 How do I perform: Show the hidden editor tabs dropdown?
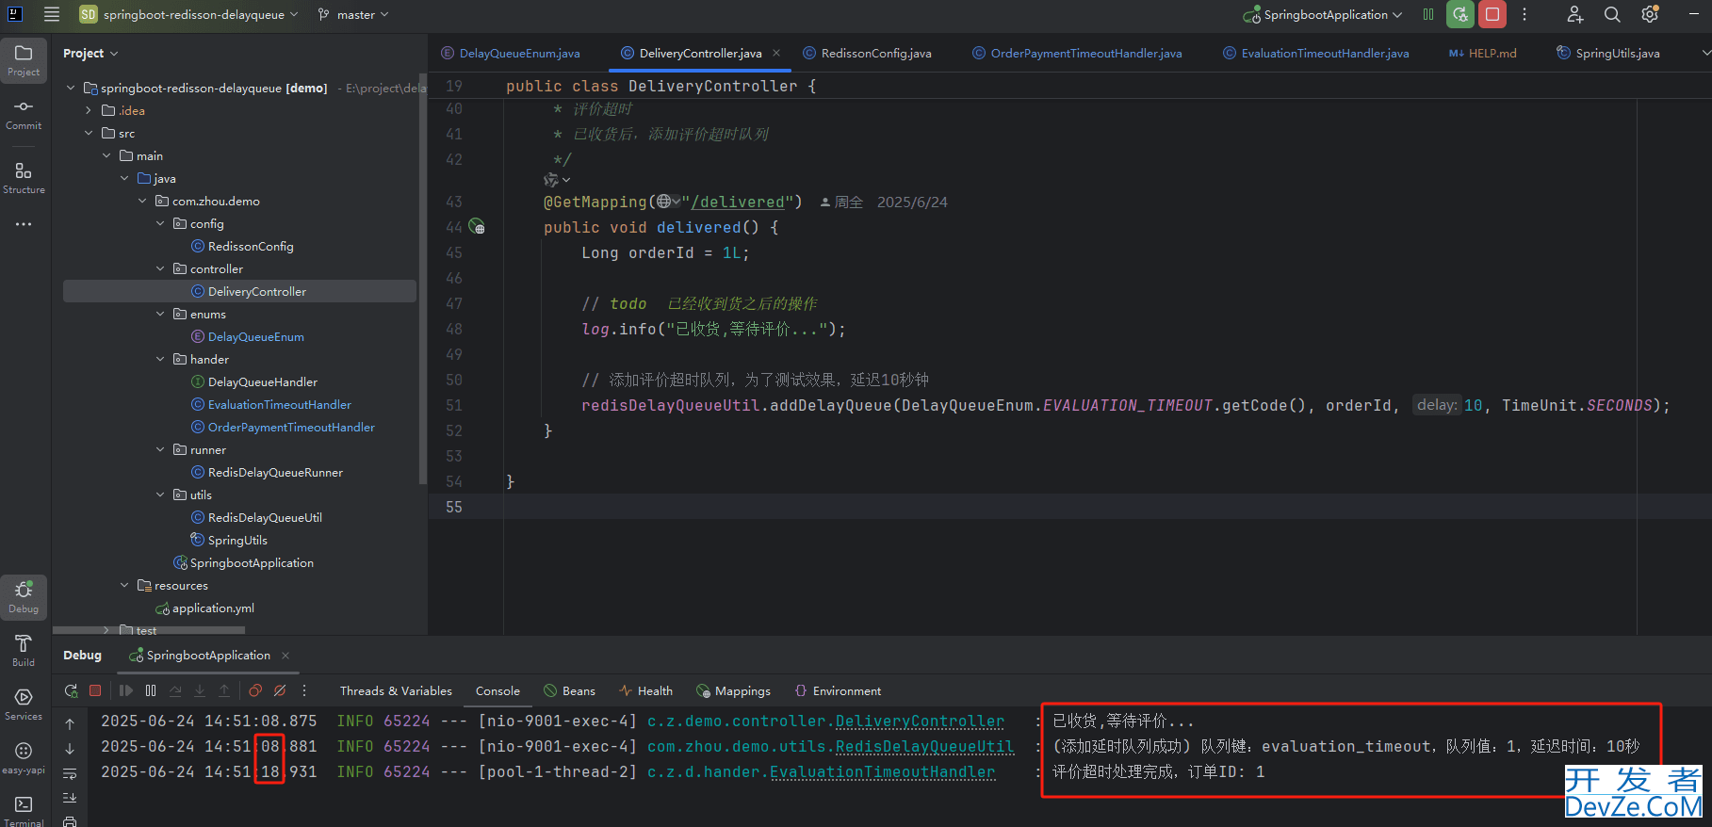coord(1704,53)
